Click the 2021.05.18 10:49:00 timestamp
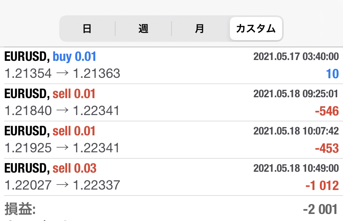The image size is (343, 221). pos(296,168)
